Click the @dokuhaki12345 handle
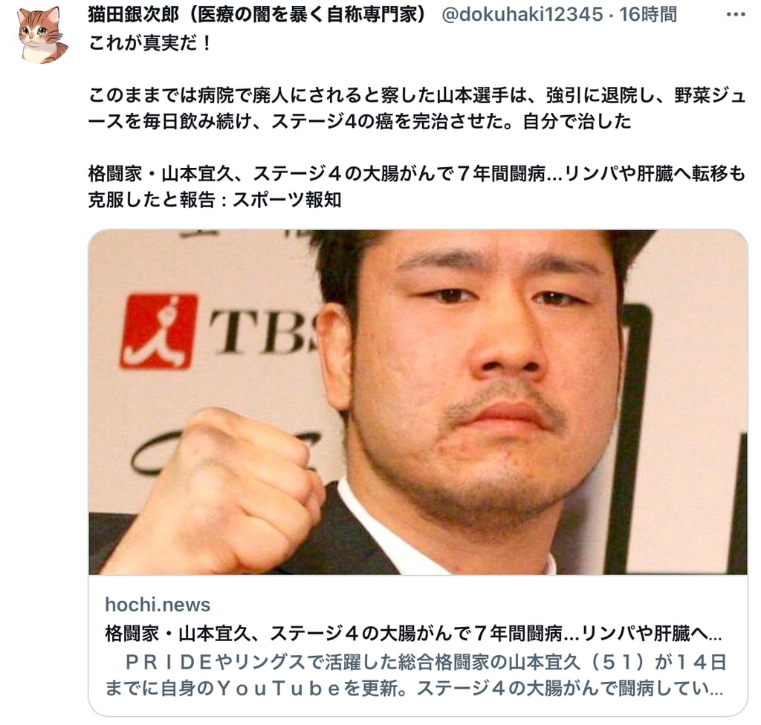The height and width of the screenshot is (725, 761). 522,15
